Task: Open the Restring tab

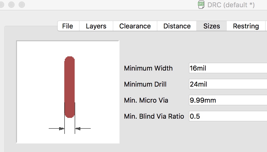Action: (246, 26)
